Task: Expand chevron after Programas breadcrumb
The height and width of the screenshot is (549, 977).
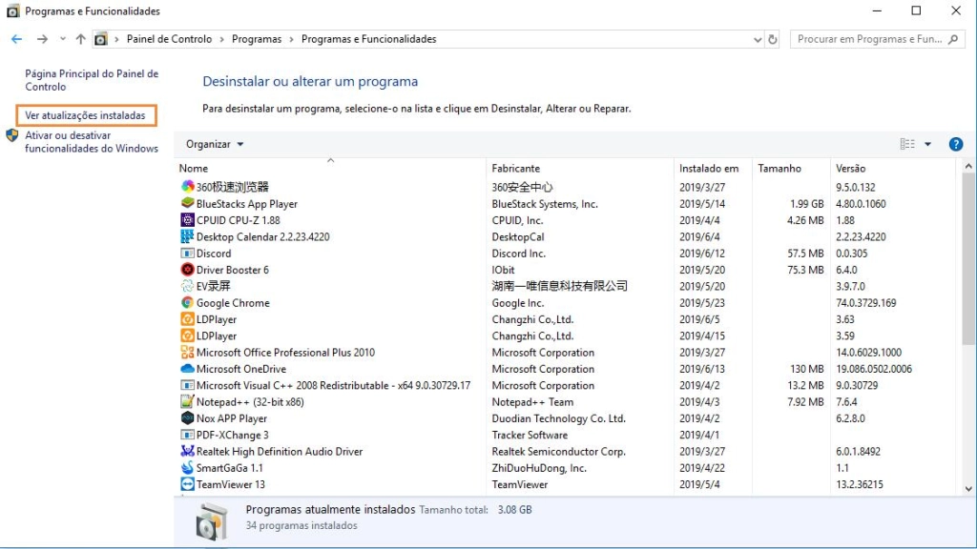Action: [x=291, y=39]
